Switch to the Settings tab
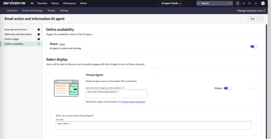This screenshot has height=139, width=271. coord(64,11)
